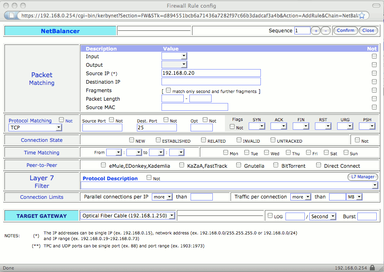
Task: Toggle the Source Port Not checkbox
Action: 111,120
